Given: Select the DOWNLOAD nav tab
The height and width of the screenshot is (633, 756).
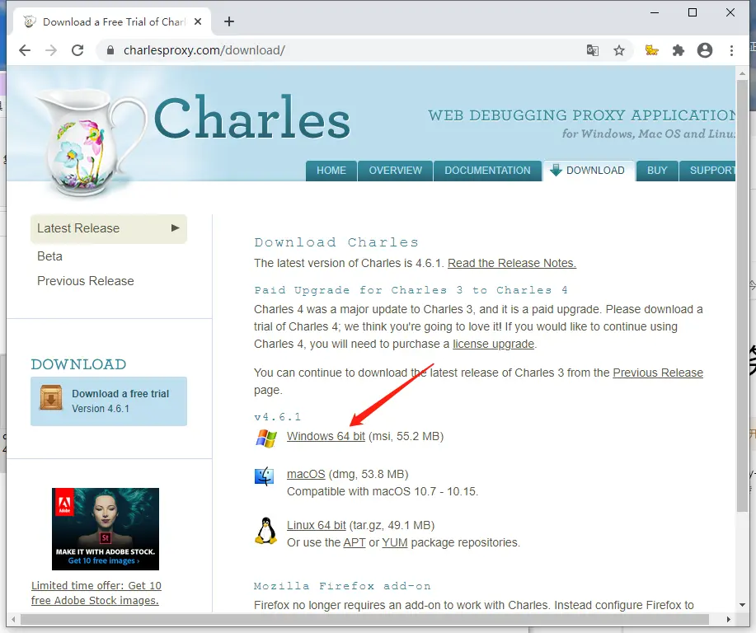Looking at the screenshot, I should coord(588,171).
